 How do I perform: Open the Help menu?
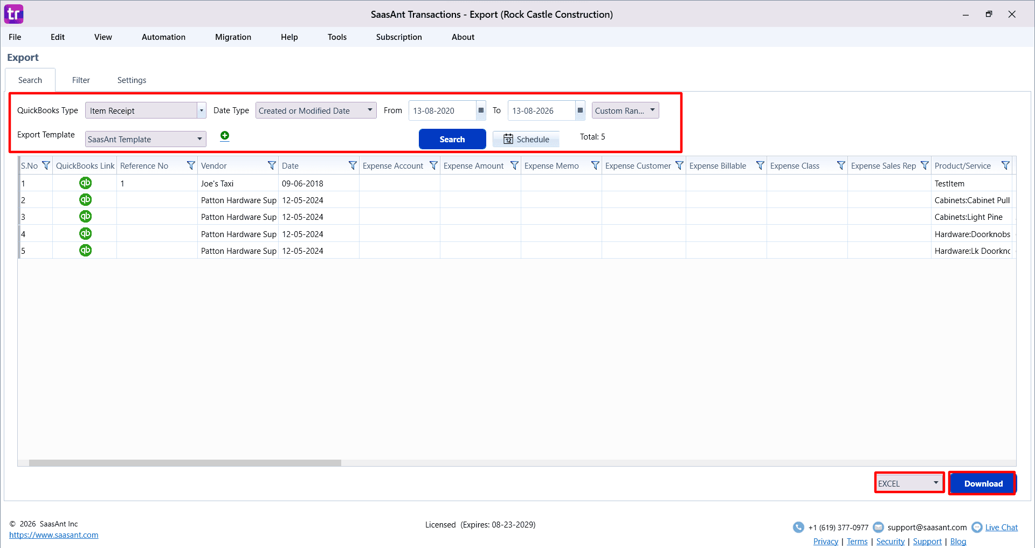coord(289,37)
